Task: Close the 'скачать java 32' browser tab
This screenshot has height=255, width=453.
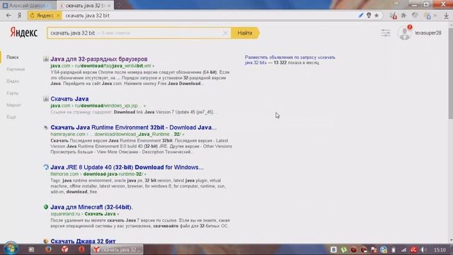Action: [x=109, y=6]
